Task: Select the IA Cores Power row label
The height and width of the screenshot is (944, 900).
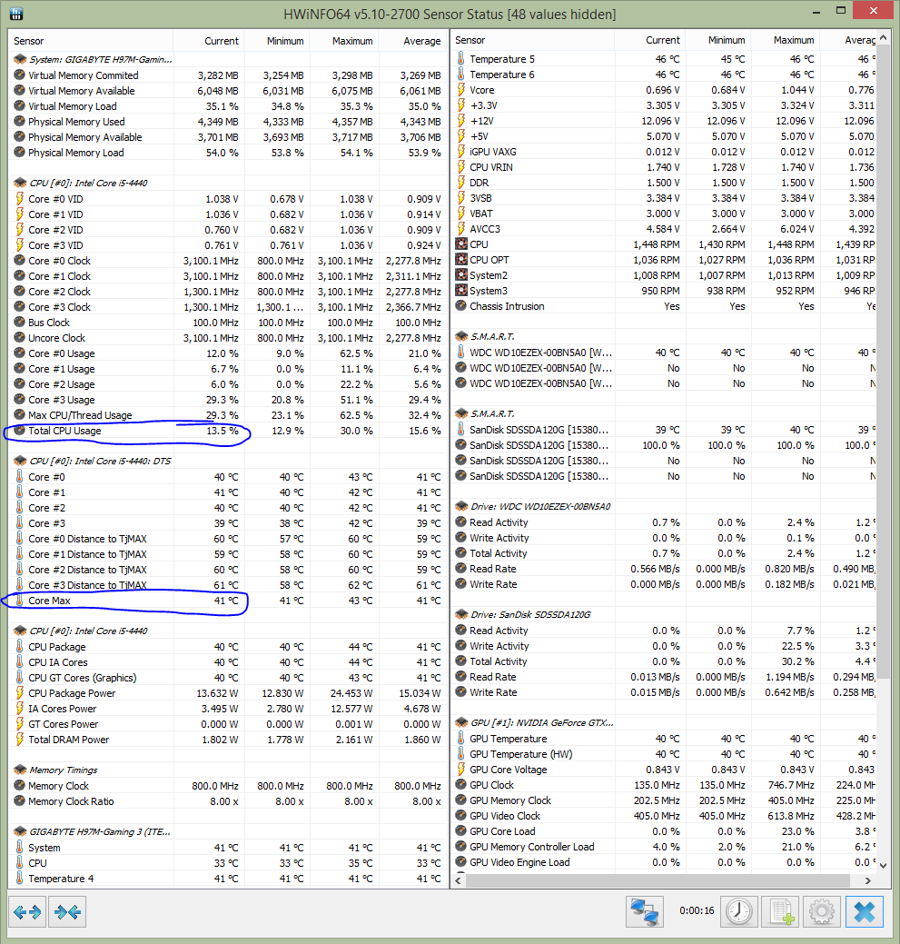Action: click(x=62, y=709)
